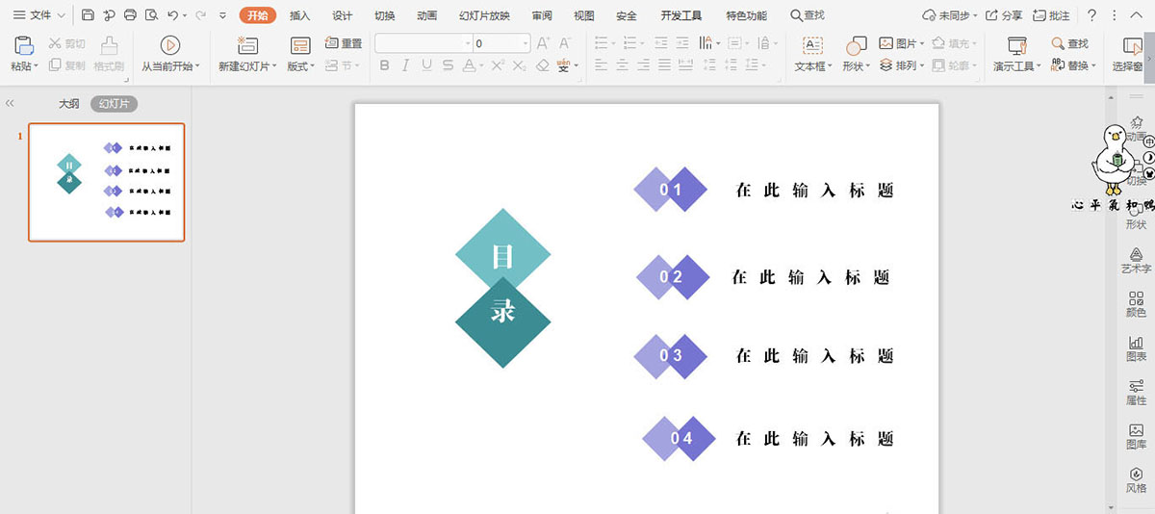Click the Find (查找) button in ribbon
This screenshot has height=514, width=1155.
click(1070, 43)
